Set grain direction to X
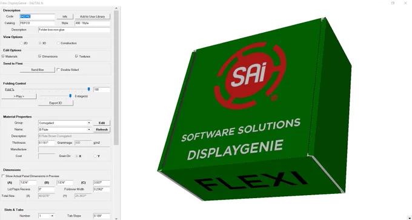This screenshot has height=220, width=412. point(77,156)
